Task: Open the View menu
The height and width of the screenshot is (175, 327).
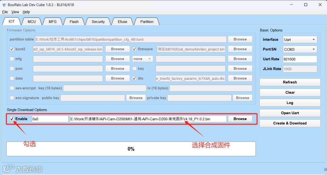Action: 15,12
